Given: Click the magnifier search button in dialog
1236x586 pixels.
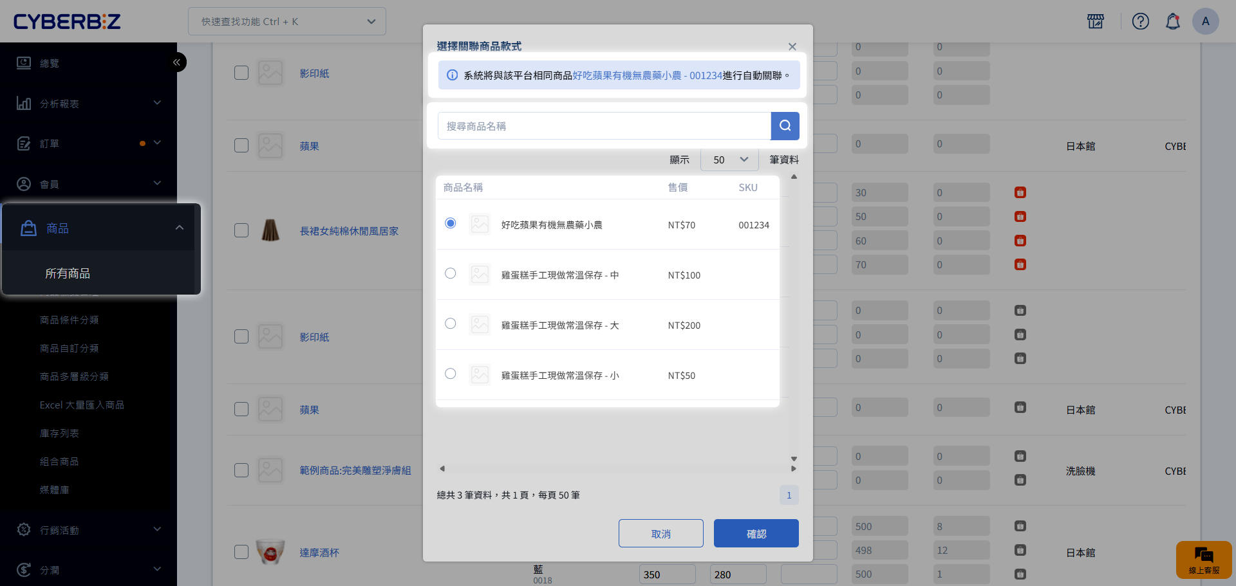Looking at the screenshot, I should coord(785,126).
